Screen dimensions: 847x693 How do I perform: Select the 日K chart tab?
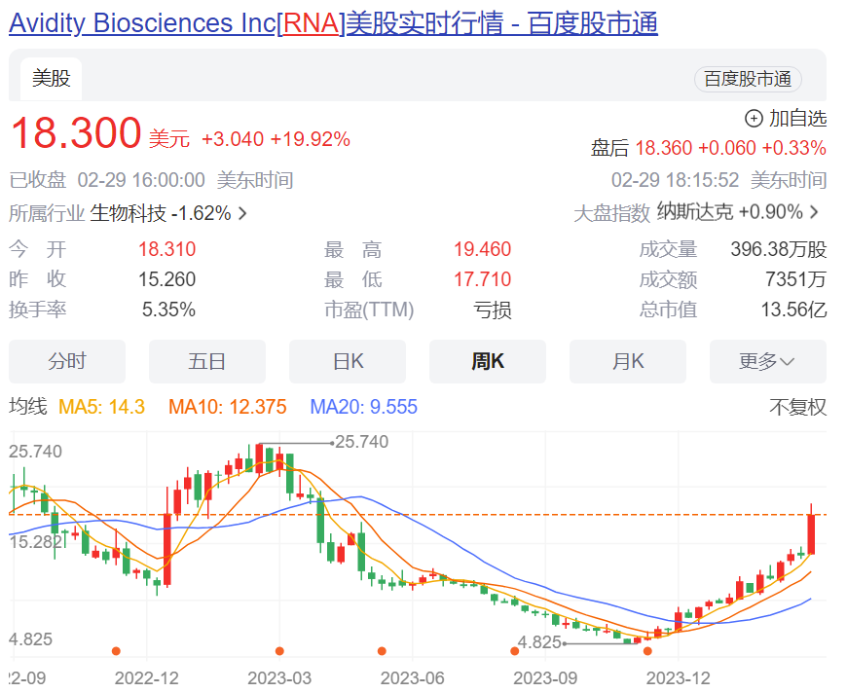pyautogui.click(x=348, y=362)
